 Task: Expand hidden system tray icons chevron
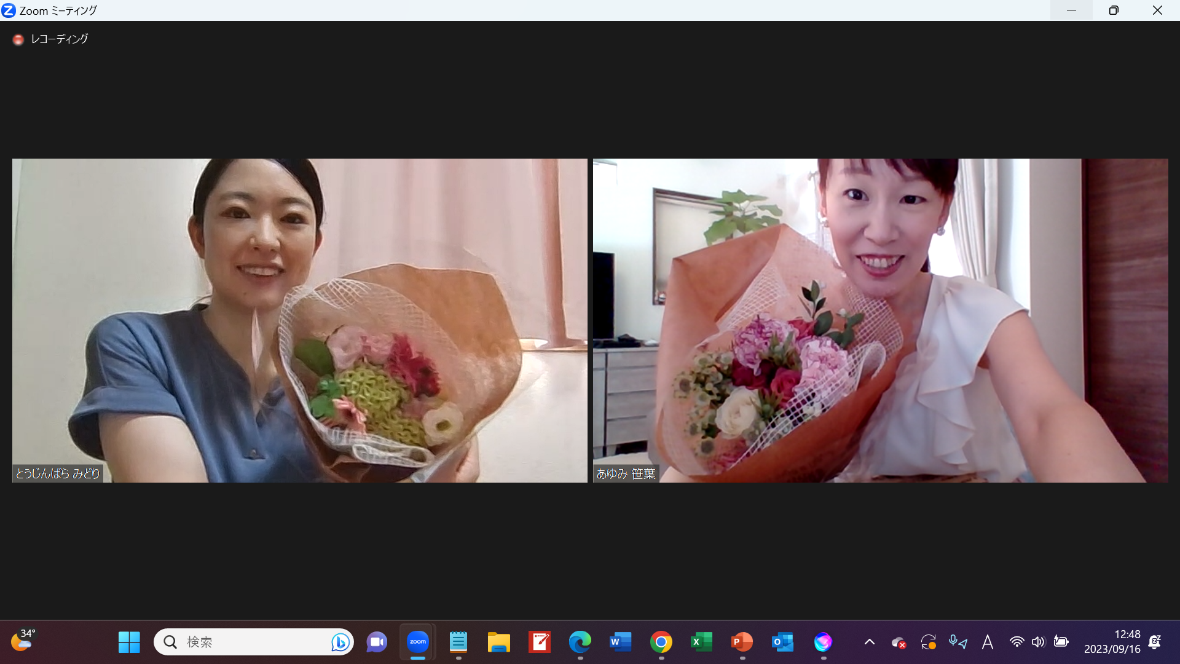coord(870,642)
